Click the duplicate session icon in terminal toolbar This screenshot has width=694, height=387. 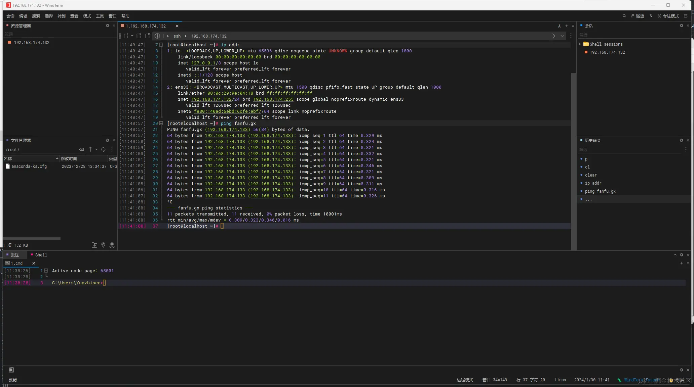pos(148,36)
